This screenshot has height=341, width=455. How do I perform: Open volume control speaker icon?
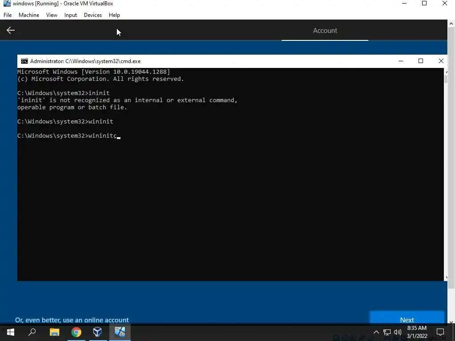pyautogui.click(x=398, y=332)
